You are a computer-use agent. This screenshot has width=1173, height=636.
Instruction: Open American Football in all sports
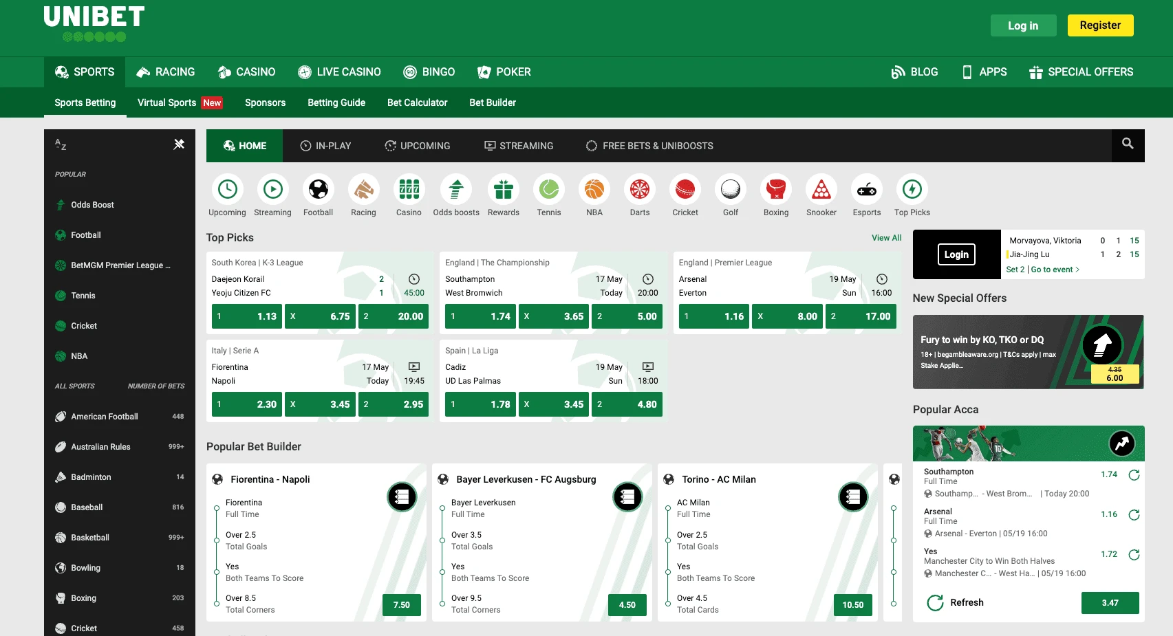click(120, 417)
